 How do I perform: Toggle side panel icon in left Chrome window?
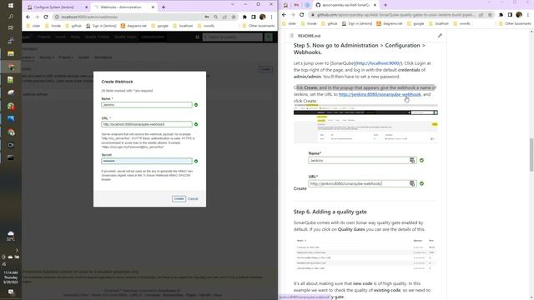[x=254, y=17]
